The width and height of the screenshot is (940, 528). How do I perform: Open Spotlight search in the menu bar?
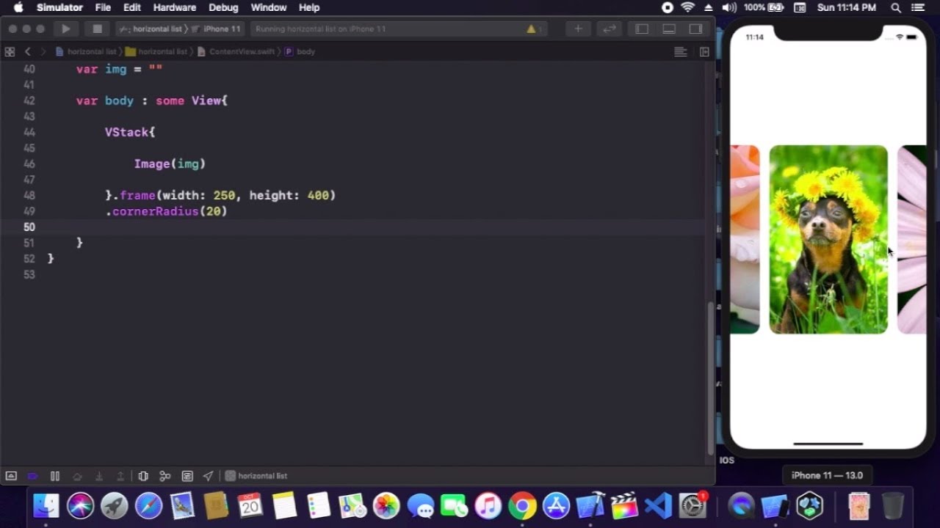(896, 7)
